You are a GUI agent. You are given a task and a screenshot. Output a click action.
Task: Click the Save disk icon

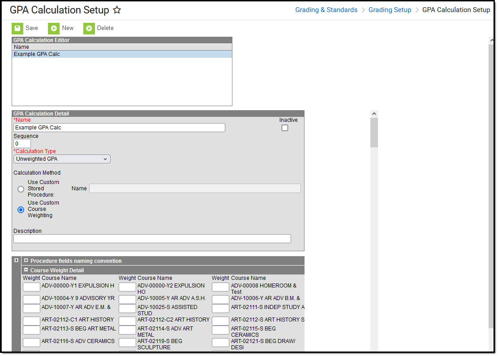(17, 28)
